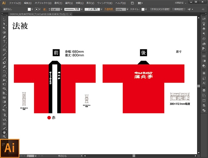Viewport: 208px width, 158px height.
Task: Select the Magic Wand tool
Action: pos(4,28)
